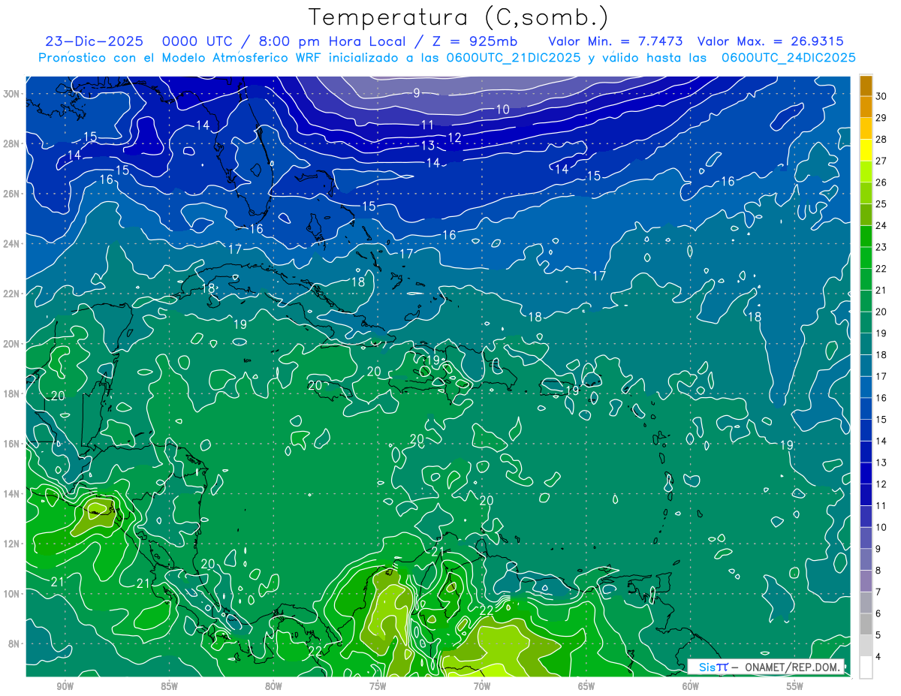This screenshot has width=901, height=696.
Task: Click the '4' label on the color scale
Action: click(x=878, y=657)
